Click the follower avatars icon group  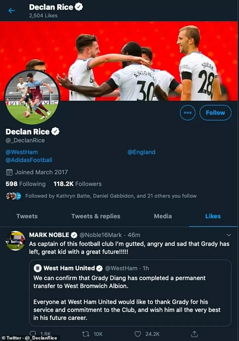(x=14, y=196)
